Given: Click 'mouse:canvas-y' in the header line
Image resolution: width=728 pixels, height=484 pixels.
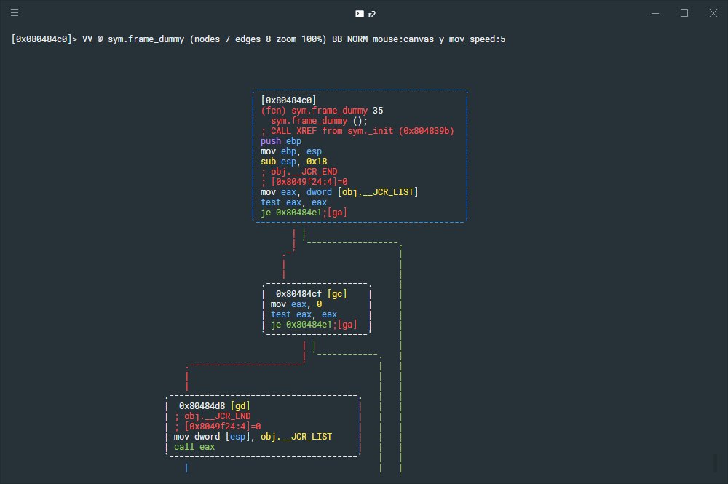Looking at the screenshot, I should click(x=408, y=39).
